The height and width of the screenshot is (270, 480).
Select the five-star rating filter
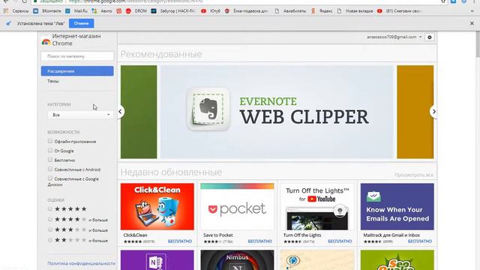[x=50, y=208]
